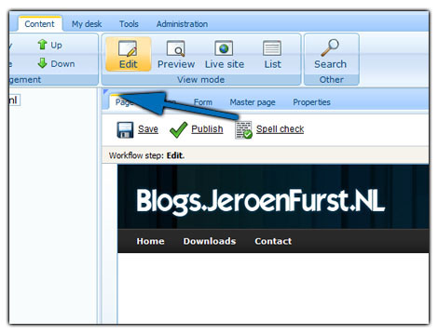The height and width of the screenshot is (335, 438).
Task: Open Preview view mode
Action: [176, 48]
